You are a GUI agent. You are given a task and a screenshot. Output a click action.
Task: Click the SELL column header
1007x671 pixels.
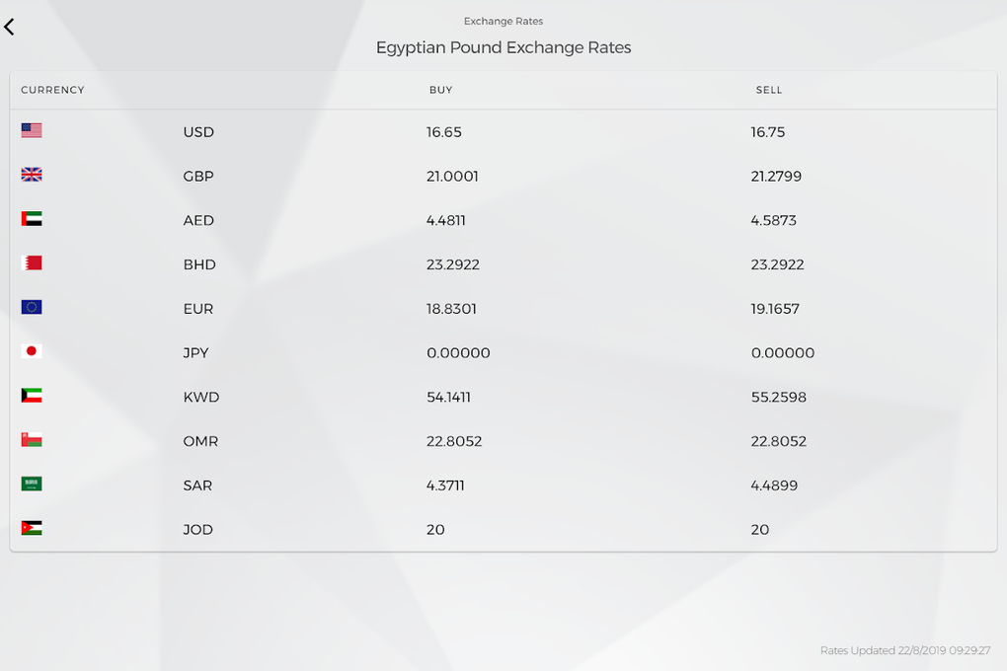tap(768, 90)
